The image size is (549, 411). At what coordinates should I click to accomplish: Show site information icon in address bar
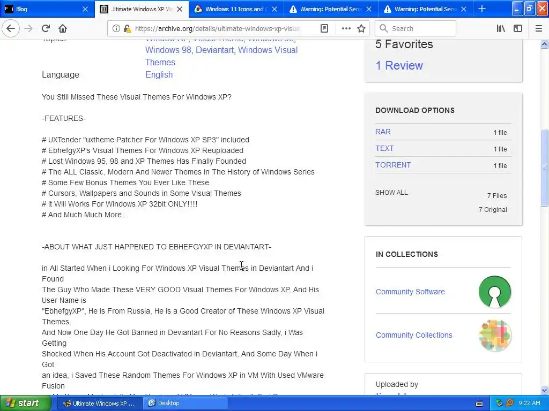coord(116,29)
